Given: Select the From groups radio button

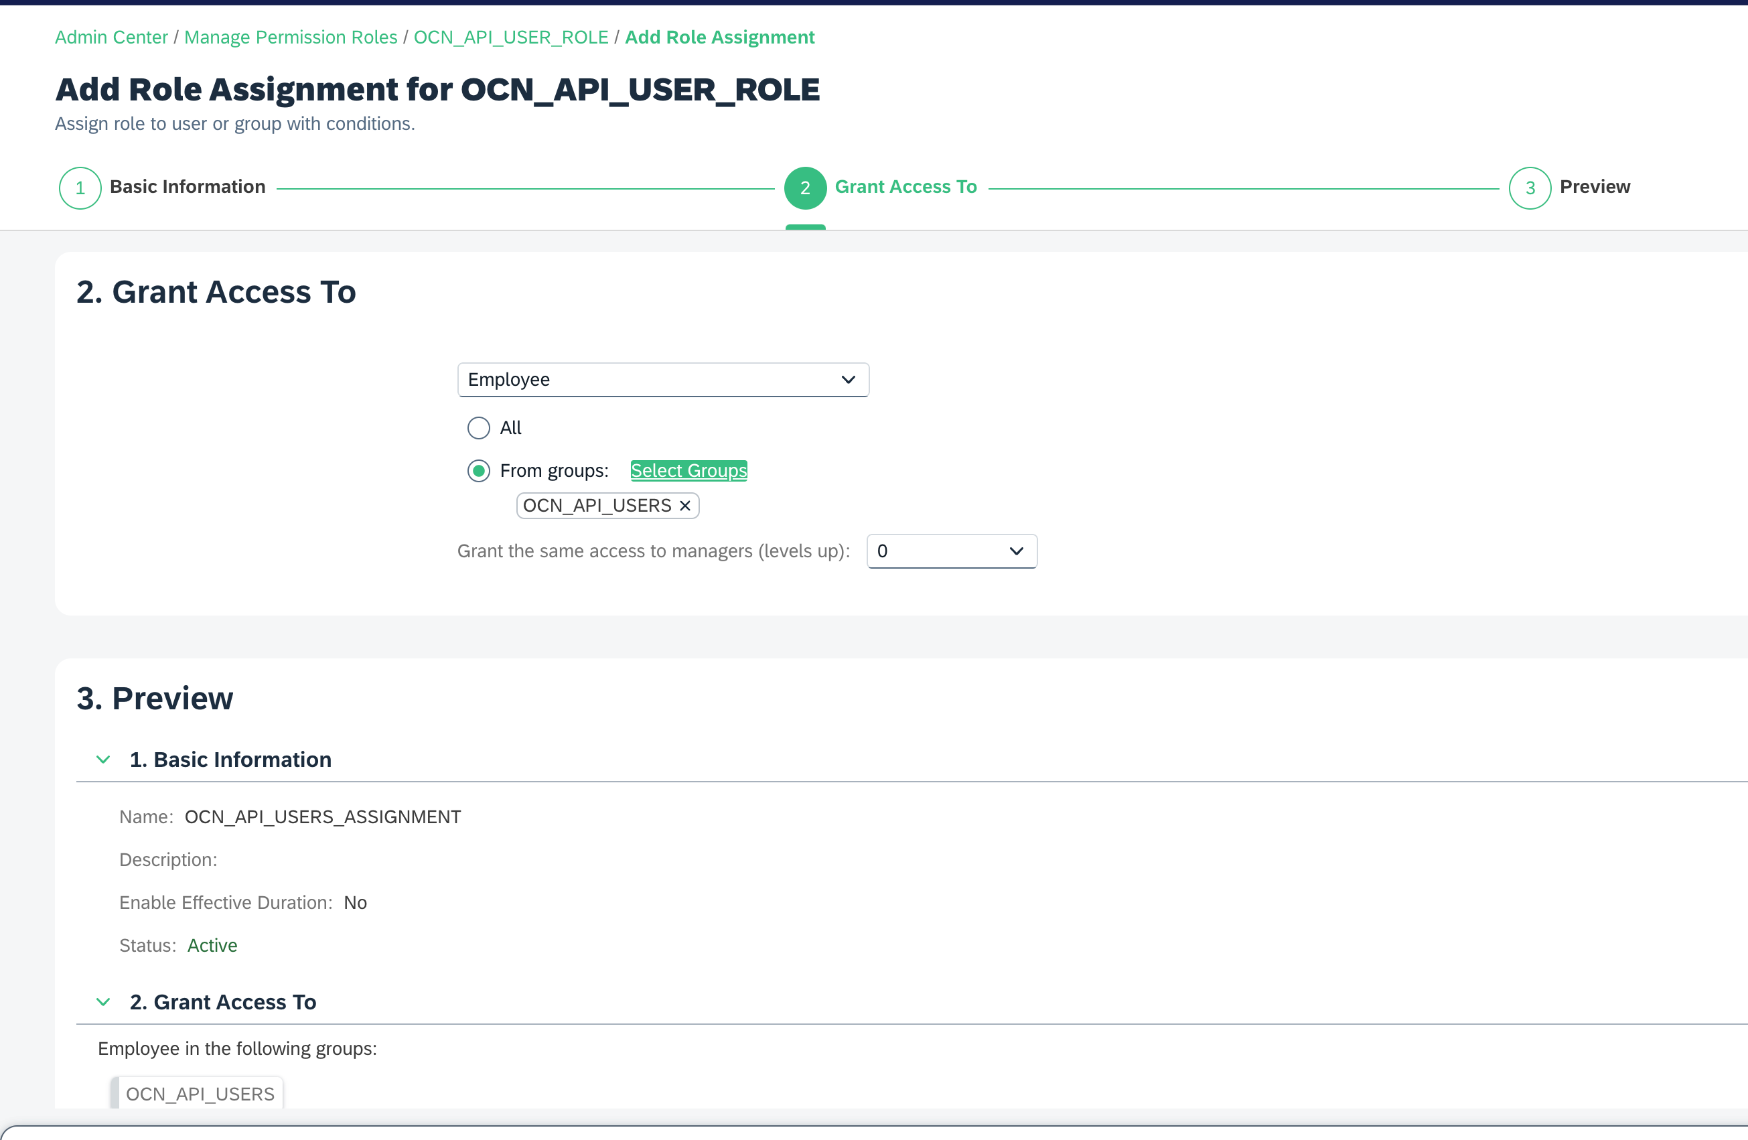Looking at the screenshot, I should 479,471.
